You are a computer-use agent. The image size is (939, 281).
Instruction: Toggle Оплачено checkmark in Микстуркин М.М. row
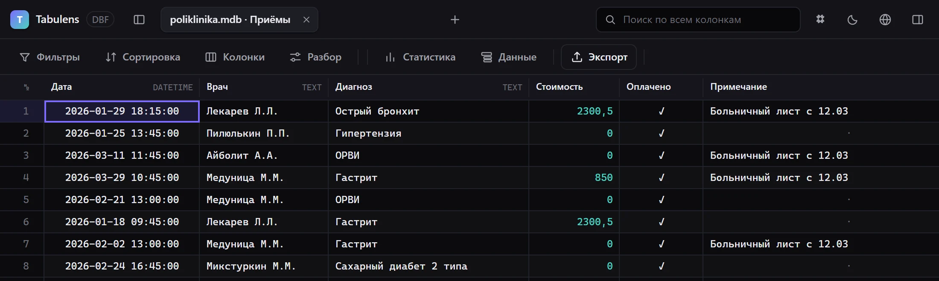661,267
